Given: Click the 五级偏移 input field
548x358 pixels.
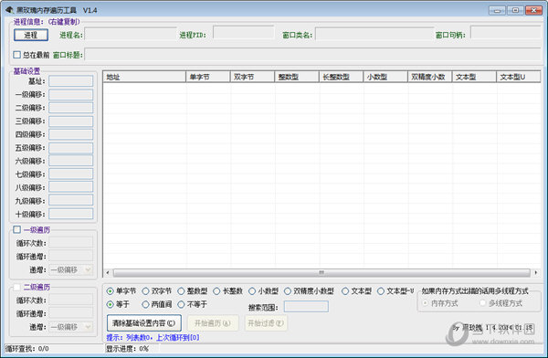Looking at the screenshot, I should click(71, 148).
